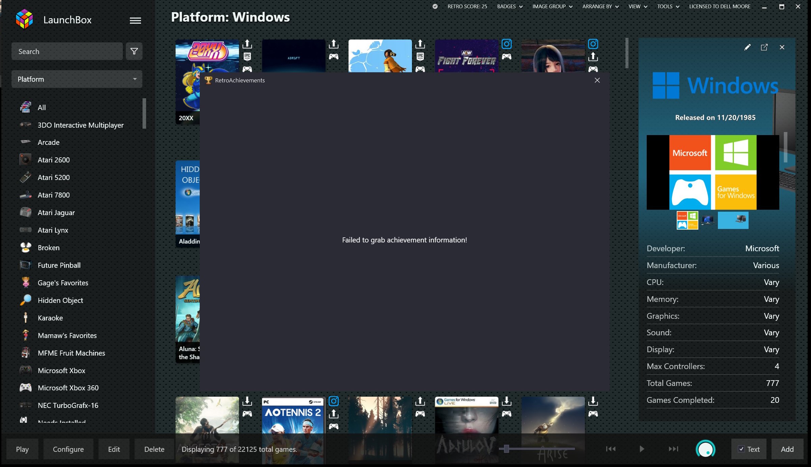
Task: Click the sidebar platform list scrollbar
Action: point(144,113)
